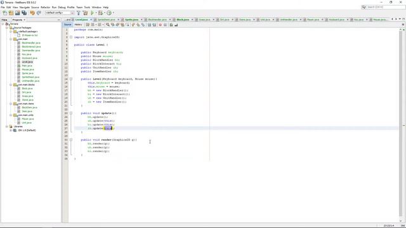Image resolution: width=406 pixels, height=228 pixels.
Task: Click the Shift Line Left icon
Action: click(x=150, y=25)
